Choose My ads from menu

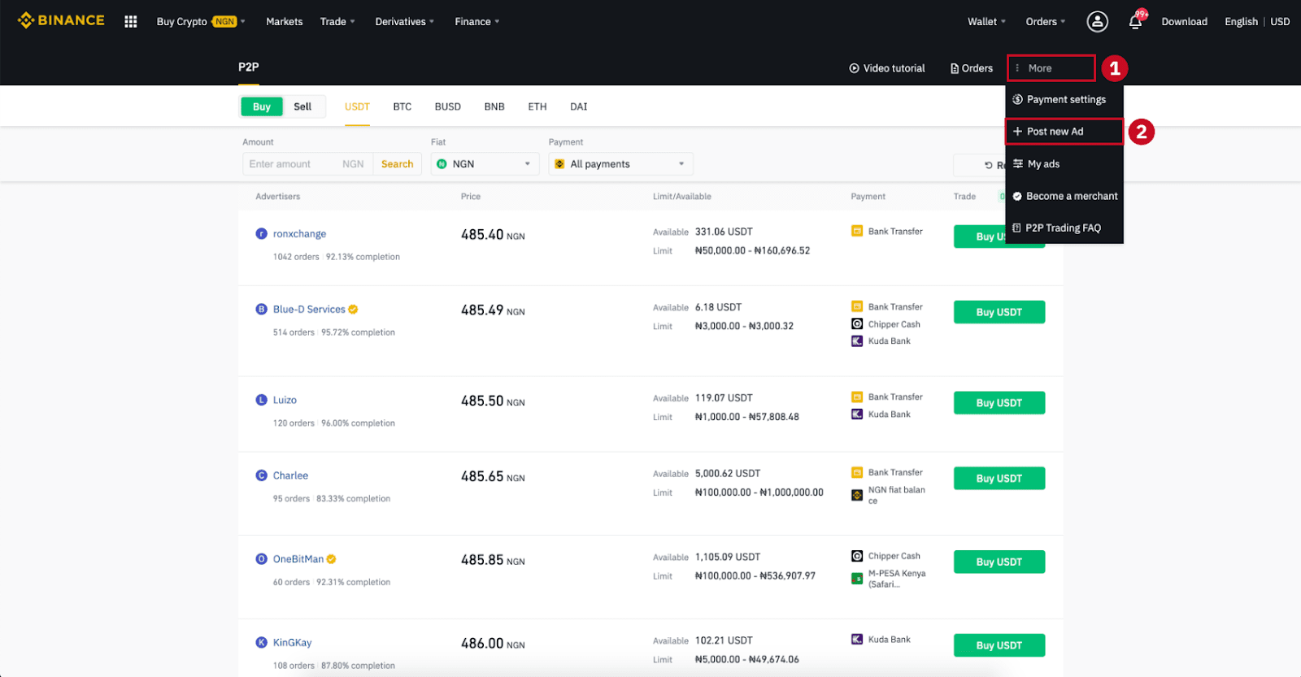pos(1064,163)
